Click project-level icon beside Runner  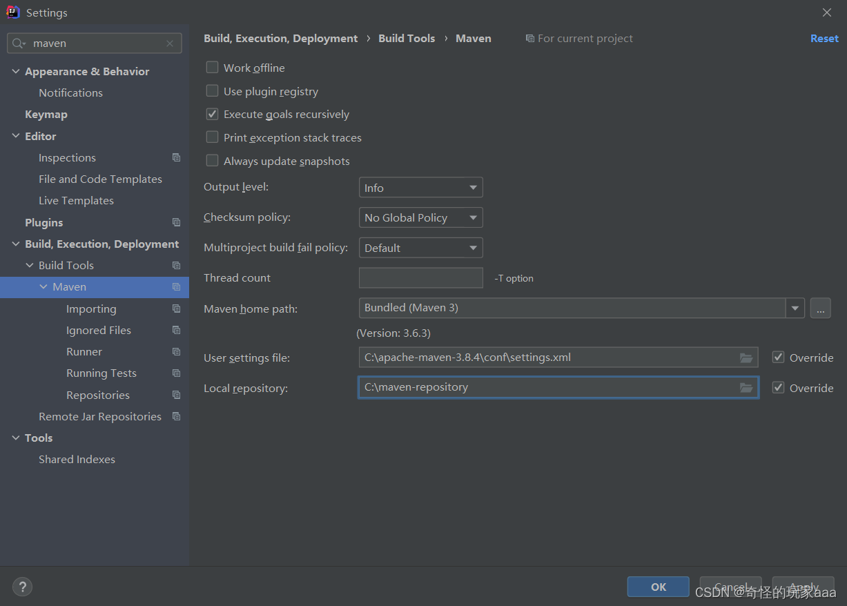(x=177, y=351)
